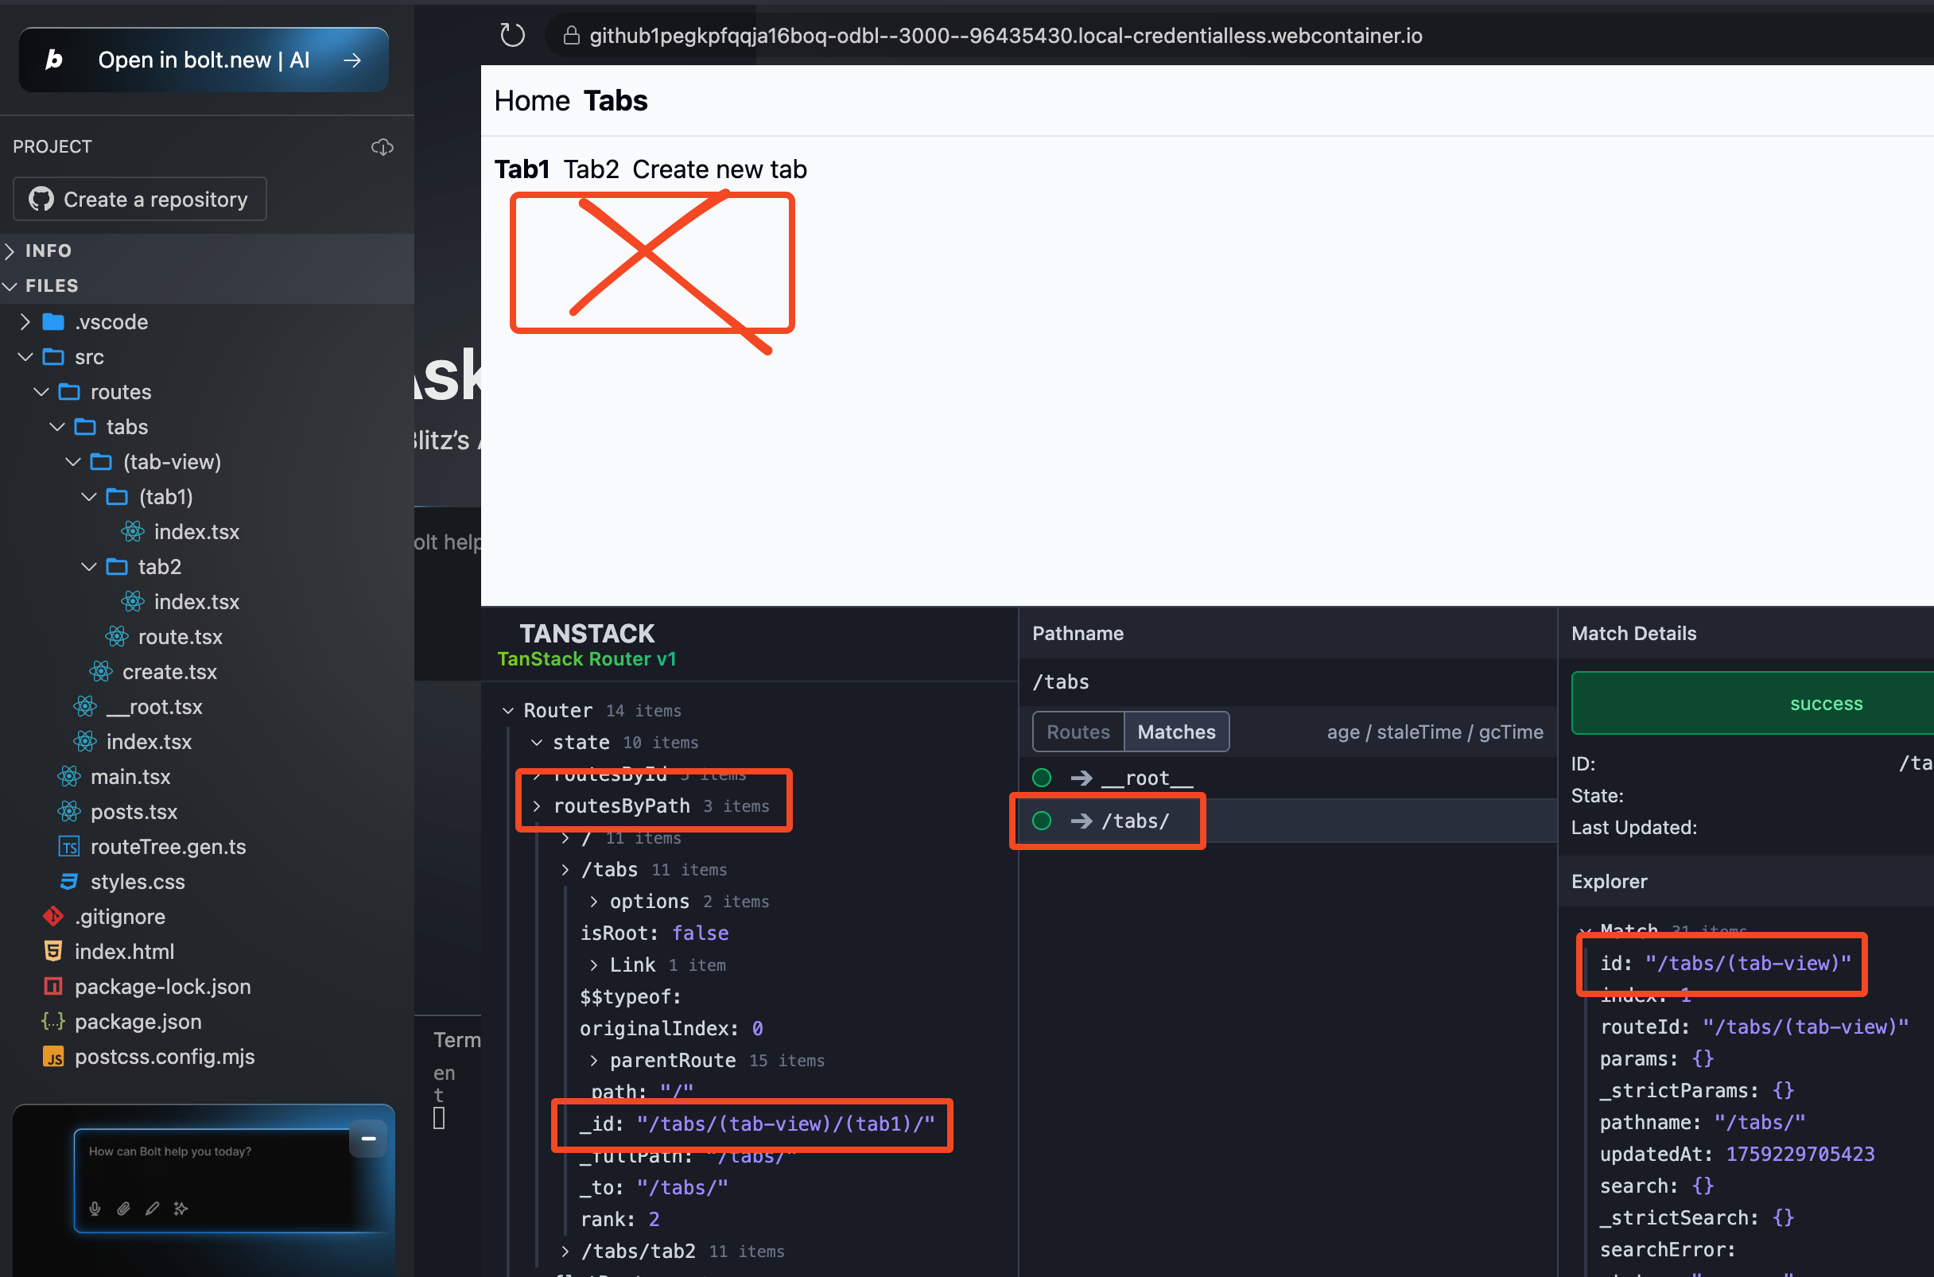This screenshot has width=1934, height=1277.
Task: Click Create a repository button
Action: coord(139,200)
